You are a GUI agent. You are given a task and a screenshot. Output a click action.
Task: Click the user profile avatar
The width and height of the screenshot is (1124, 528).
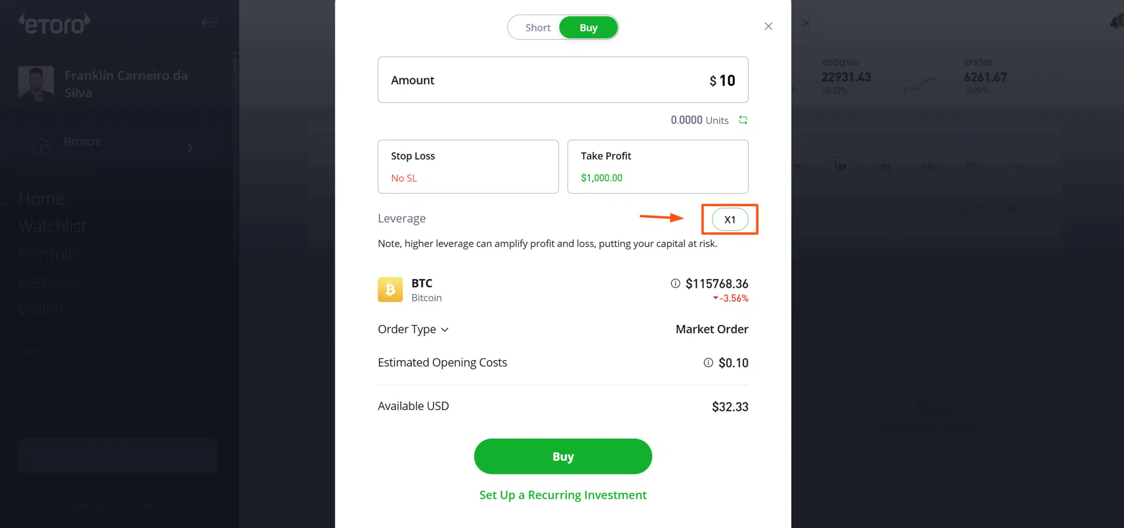(36, 83)
